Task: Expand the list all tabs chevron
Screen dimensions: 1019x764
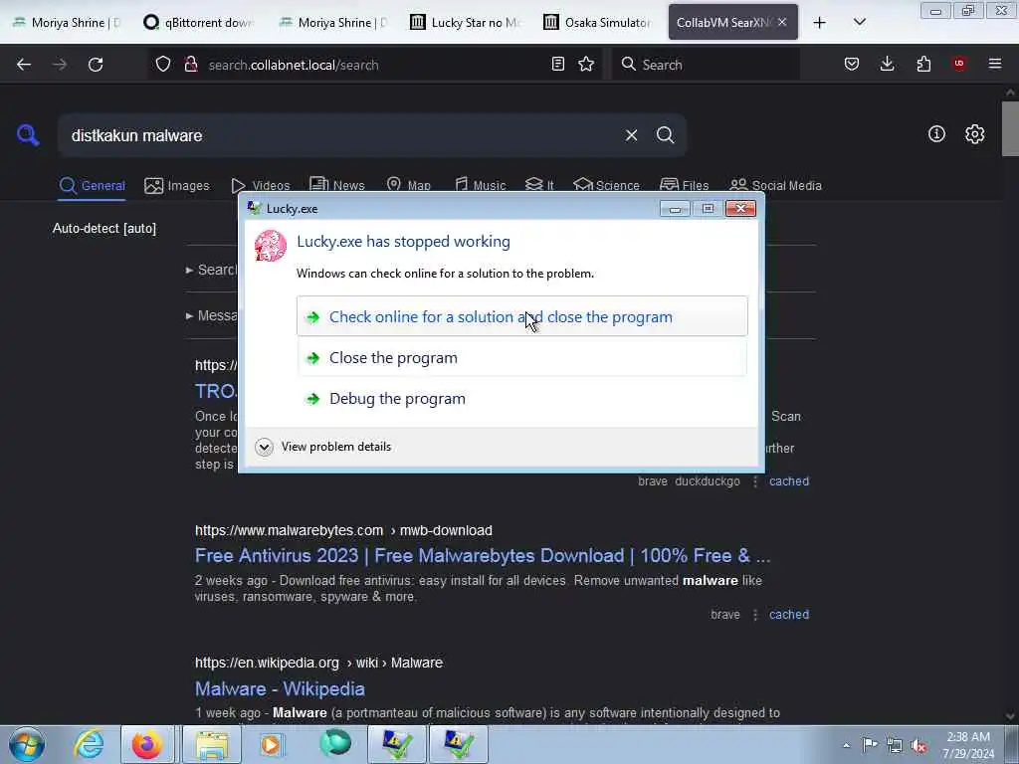Action: pos(859,22)
